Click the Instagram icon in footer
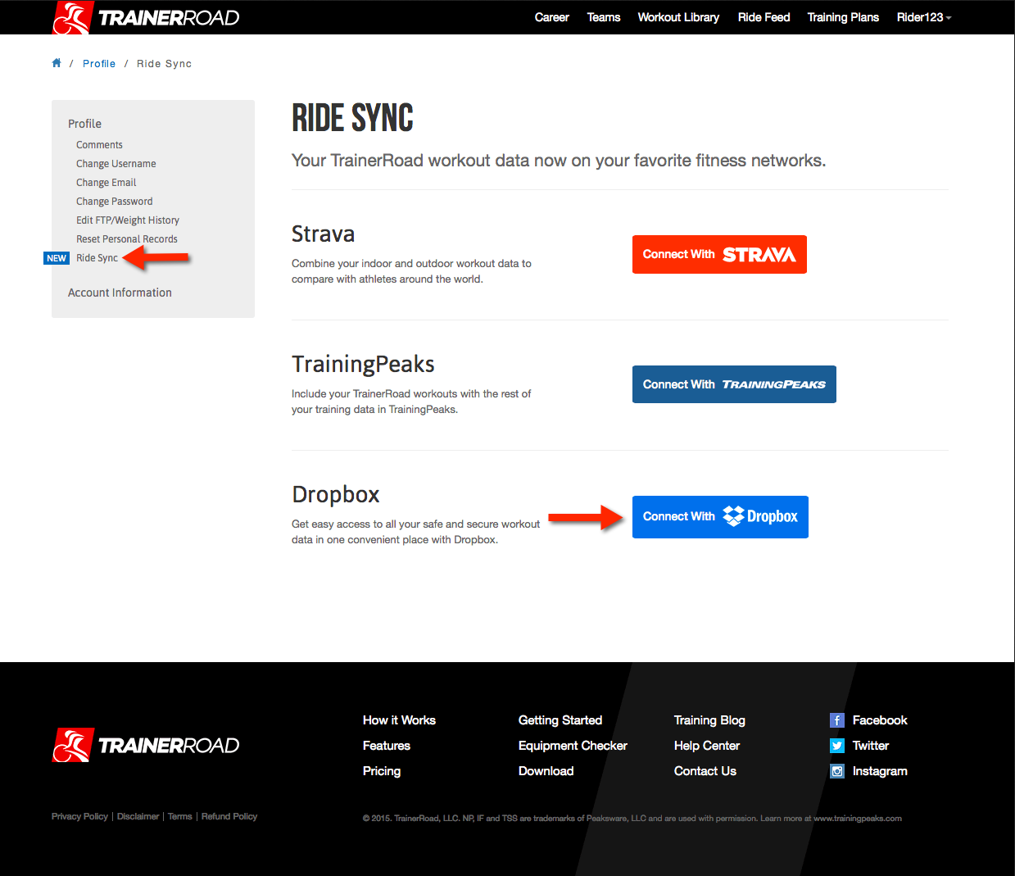1015x876 pixels. pyautogui.click(x=837, y=771)
